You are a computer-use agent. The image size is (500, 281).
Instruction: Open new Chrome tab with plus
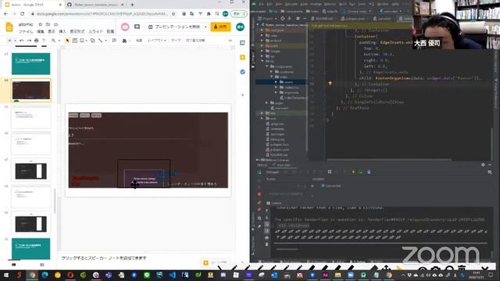click(x=132, y=5)
